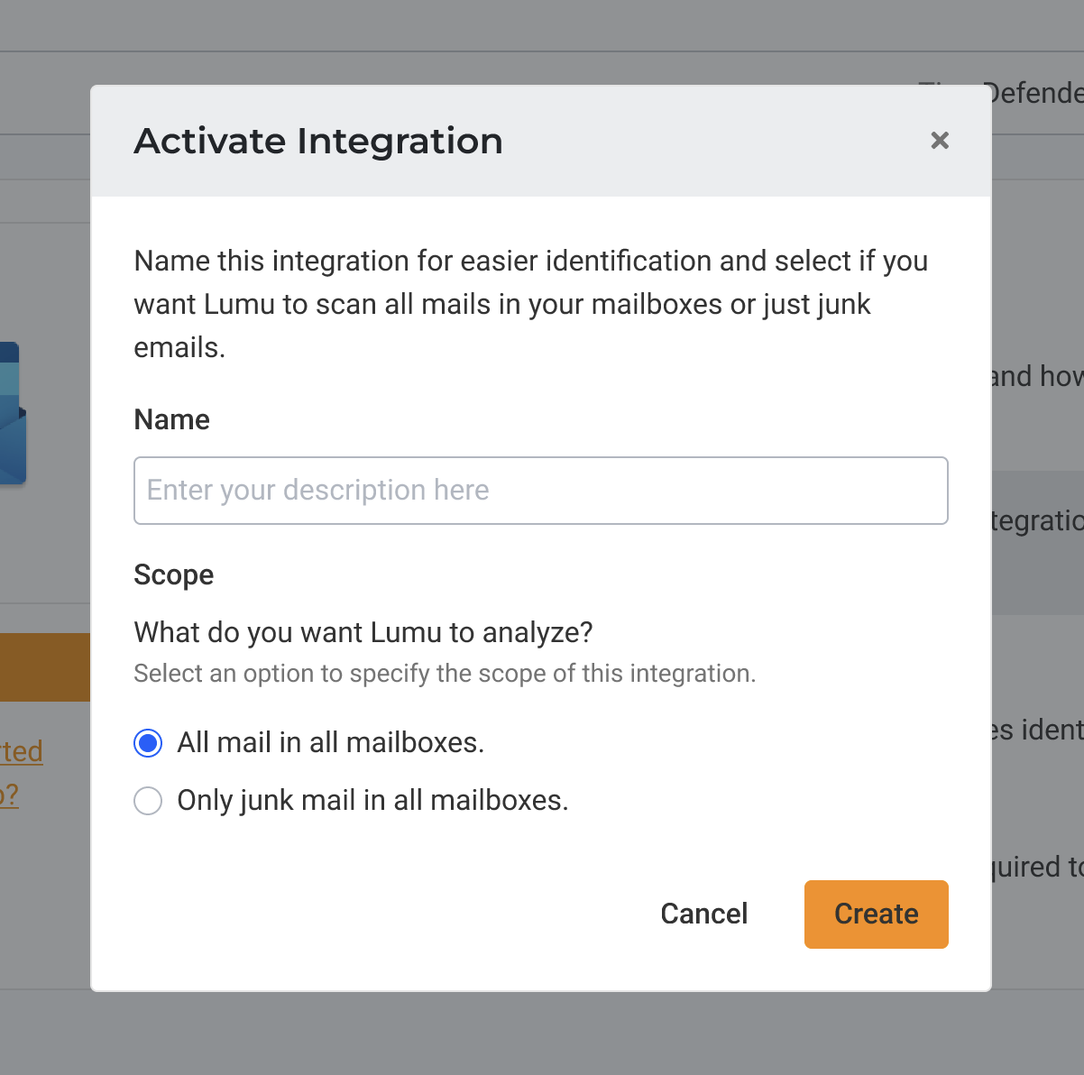The image size is (1084, 1075).
Task: Click the "Scope" section heading
Action: point(173,574)
